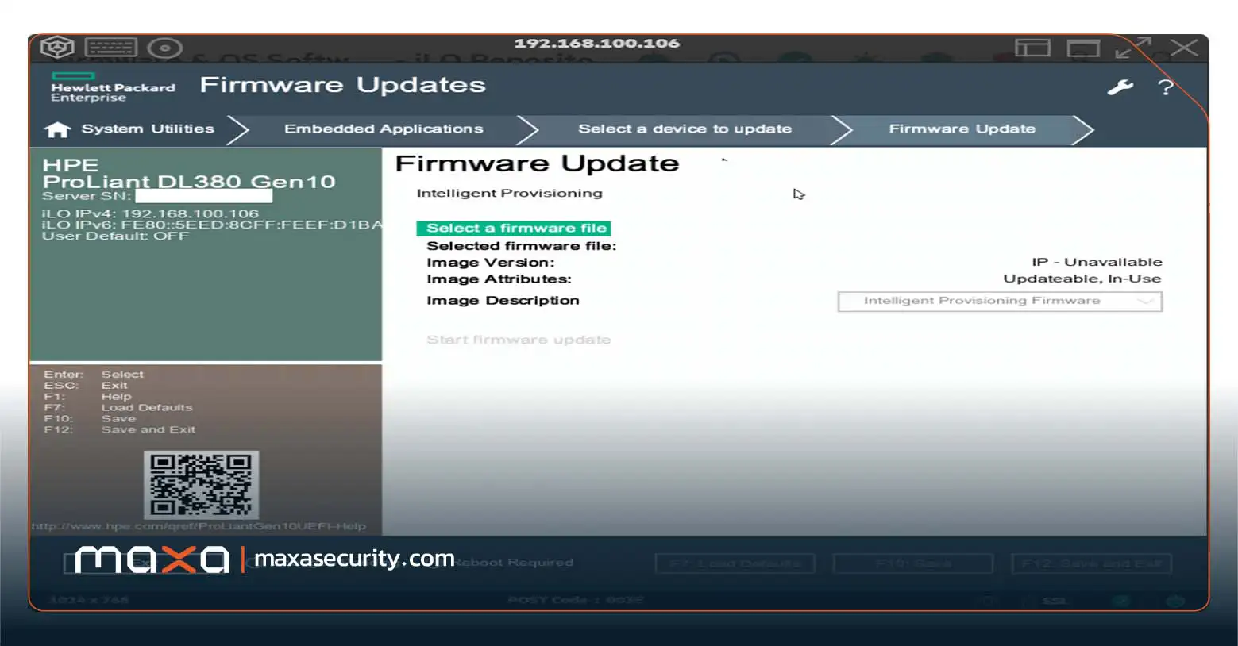
Task: Open the iLO console power menu icon
Action: click(x=57, y=48)
